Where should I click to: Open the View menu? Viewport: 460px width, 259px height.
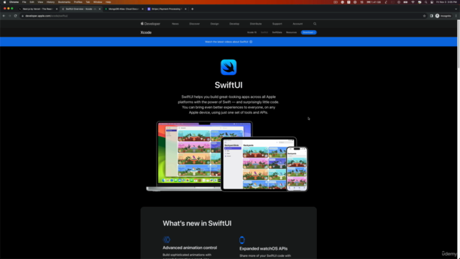click(40, 2)
